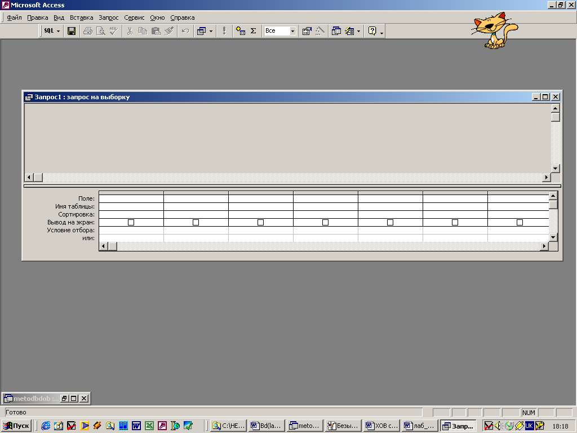Launch Excel from the quick launch bar
The image size is (577, 433).
coord(149,426)
